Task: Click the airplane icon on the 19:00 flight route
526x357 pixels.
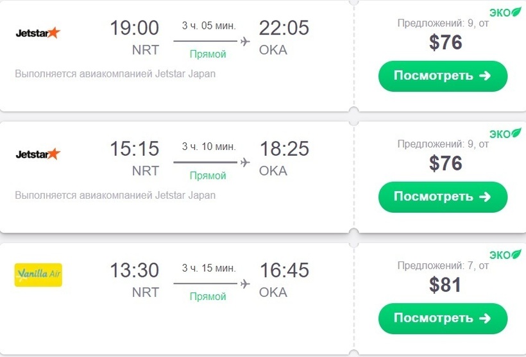Action: [244, 42]
